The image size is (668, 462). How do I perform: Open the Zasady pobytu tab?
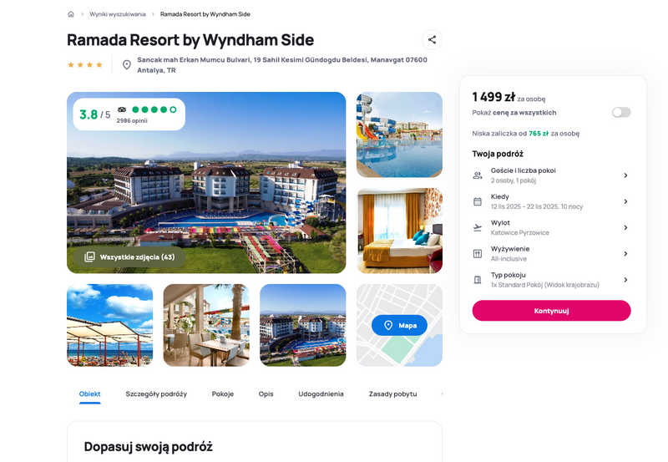[392, 393]
